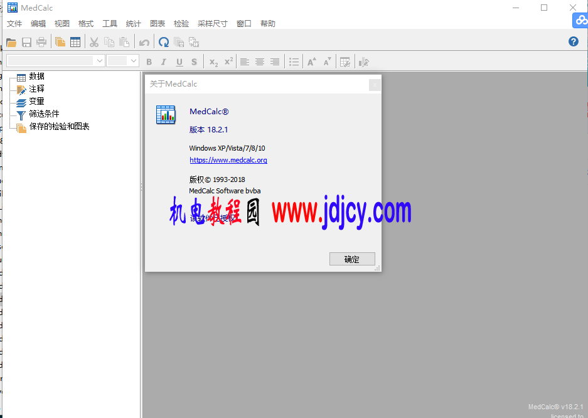Open the 图表 menu
Image resolution: width=588 pixels, height=418 pixels.
tap(158, 24)
